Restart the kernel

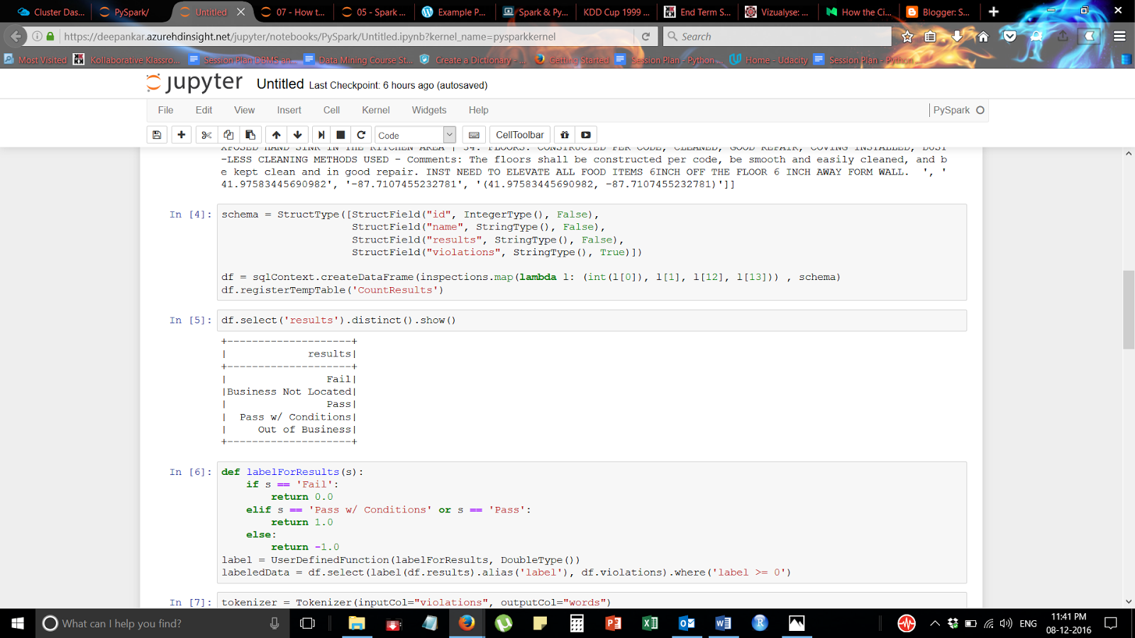coord(361,135)
